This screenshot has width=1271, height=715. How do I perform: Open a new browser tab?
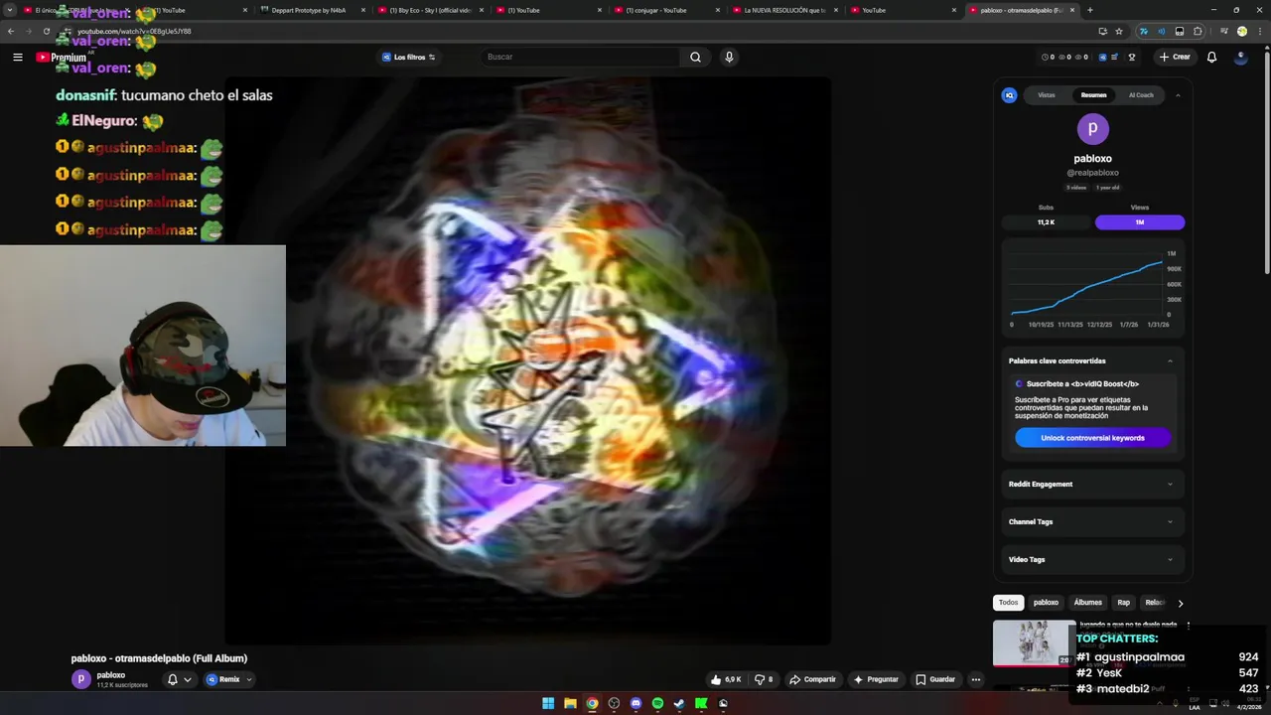click(1089, 10)
